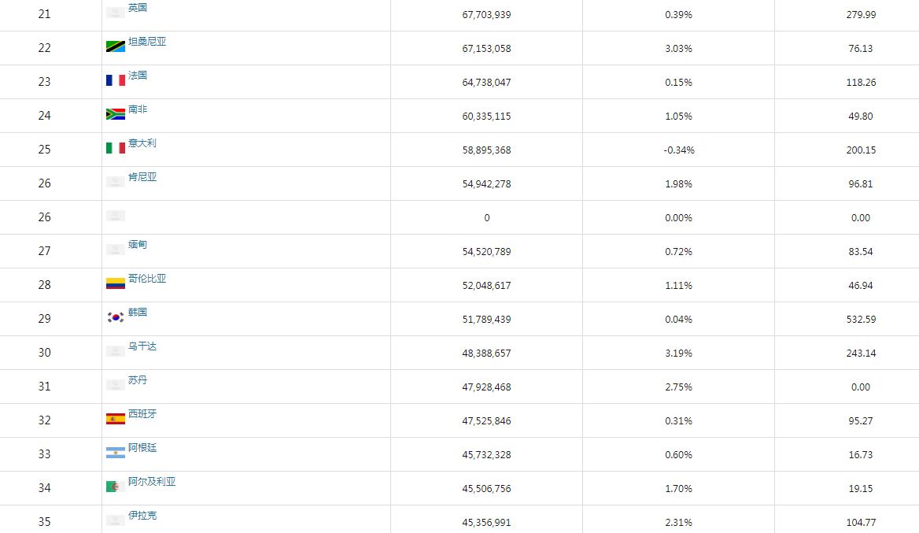Click the Argentina flag icon
Screen dimensions: 919x533
(116, 453)
